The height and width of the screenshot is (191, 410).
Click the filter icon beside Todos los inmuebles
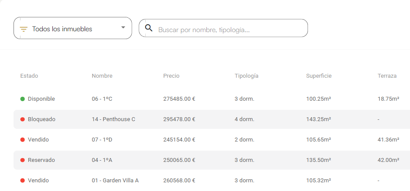click(x=24, y=29)
